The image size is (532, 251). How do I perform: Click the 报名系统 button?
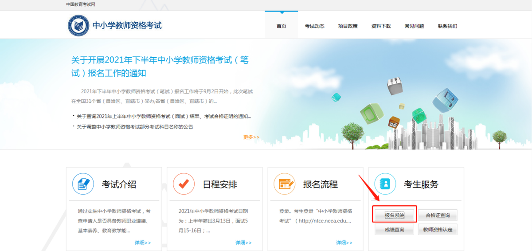tap(395, 215)
